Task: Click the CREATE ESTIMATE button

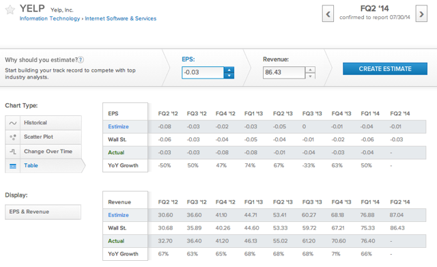Action: pos(385,68)
